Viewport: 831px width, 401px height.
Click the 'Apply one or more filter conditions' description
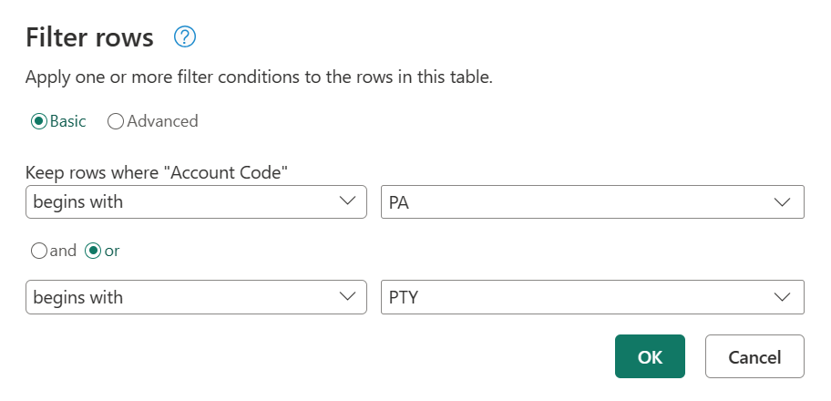pos(259,77)
